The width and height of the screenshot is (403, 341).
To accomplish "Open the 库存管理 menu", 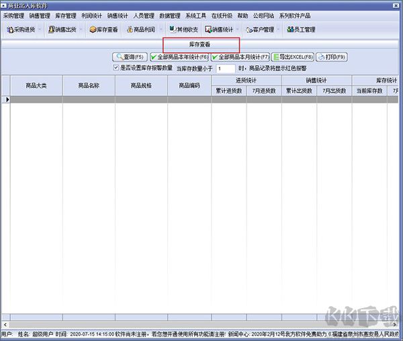I will [x=65, y=15].
